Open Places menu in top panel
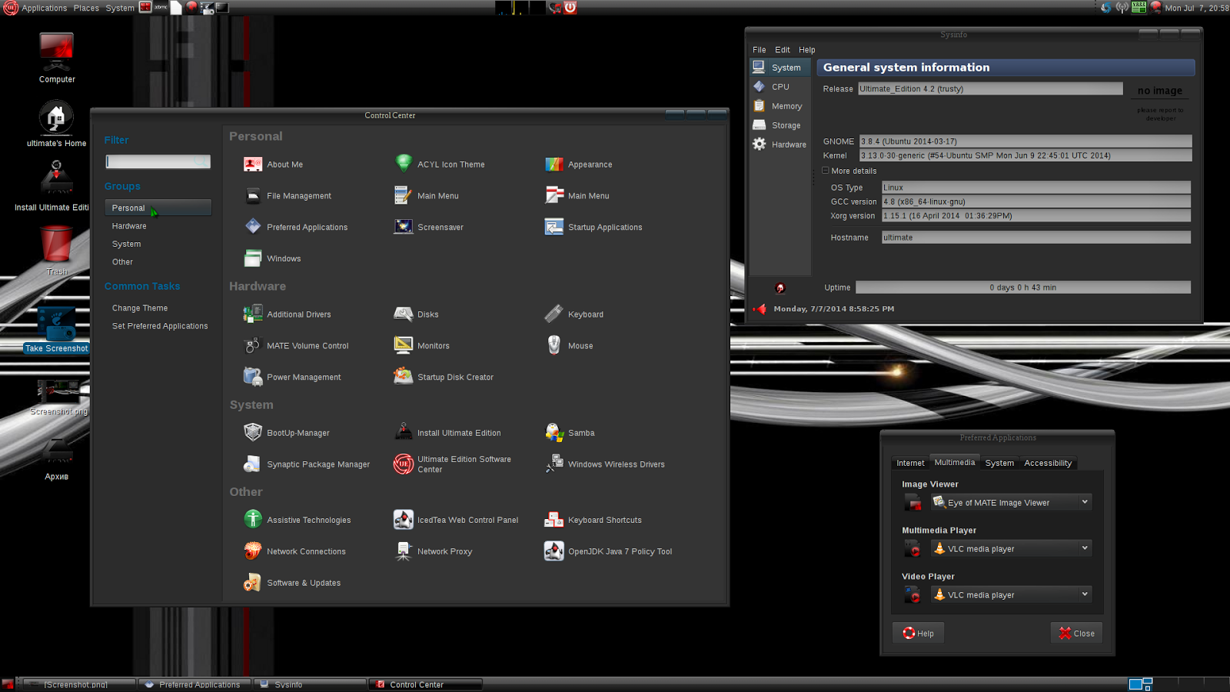 coord(86,8)
